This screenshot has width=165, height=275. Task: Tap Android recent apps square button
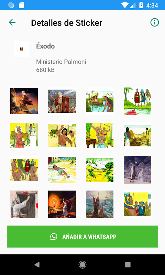[x=128, y=264]
